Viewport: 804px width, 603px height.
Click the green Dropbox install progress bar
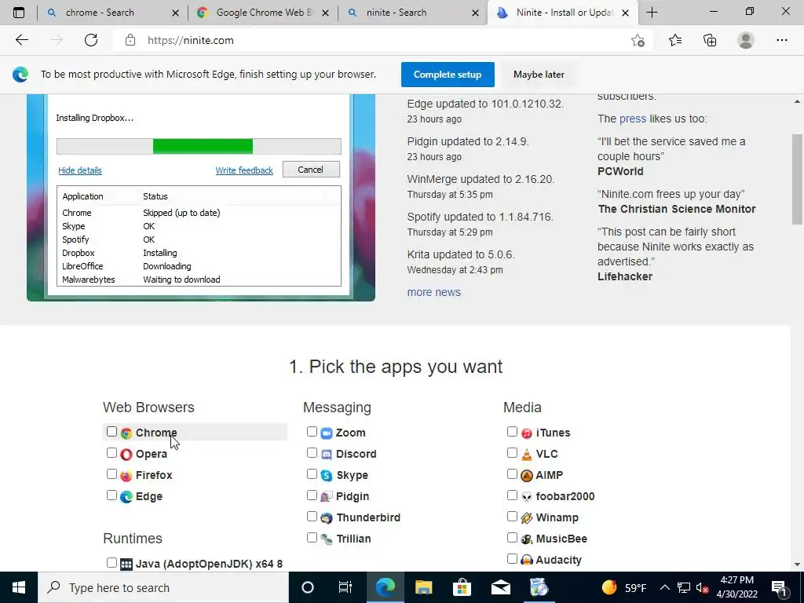click(x=203, y=146)
